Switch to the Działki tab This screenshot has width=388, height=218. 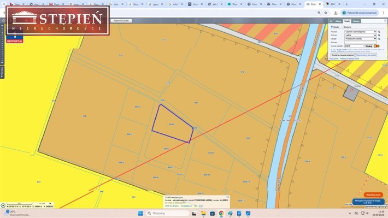coord(347,21)
